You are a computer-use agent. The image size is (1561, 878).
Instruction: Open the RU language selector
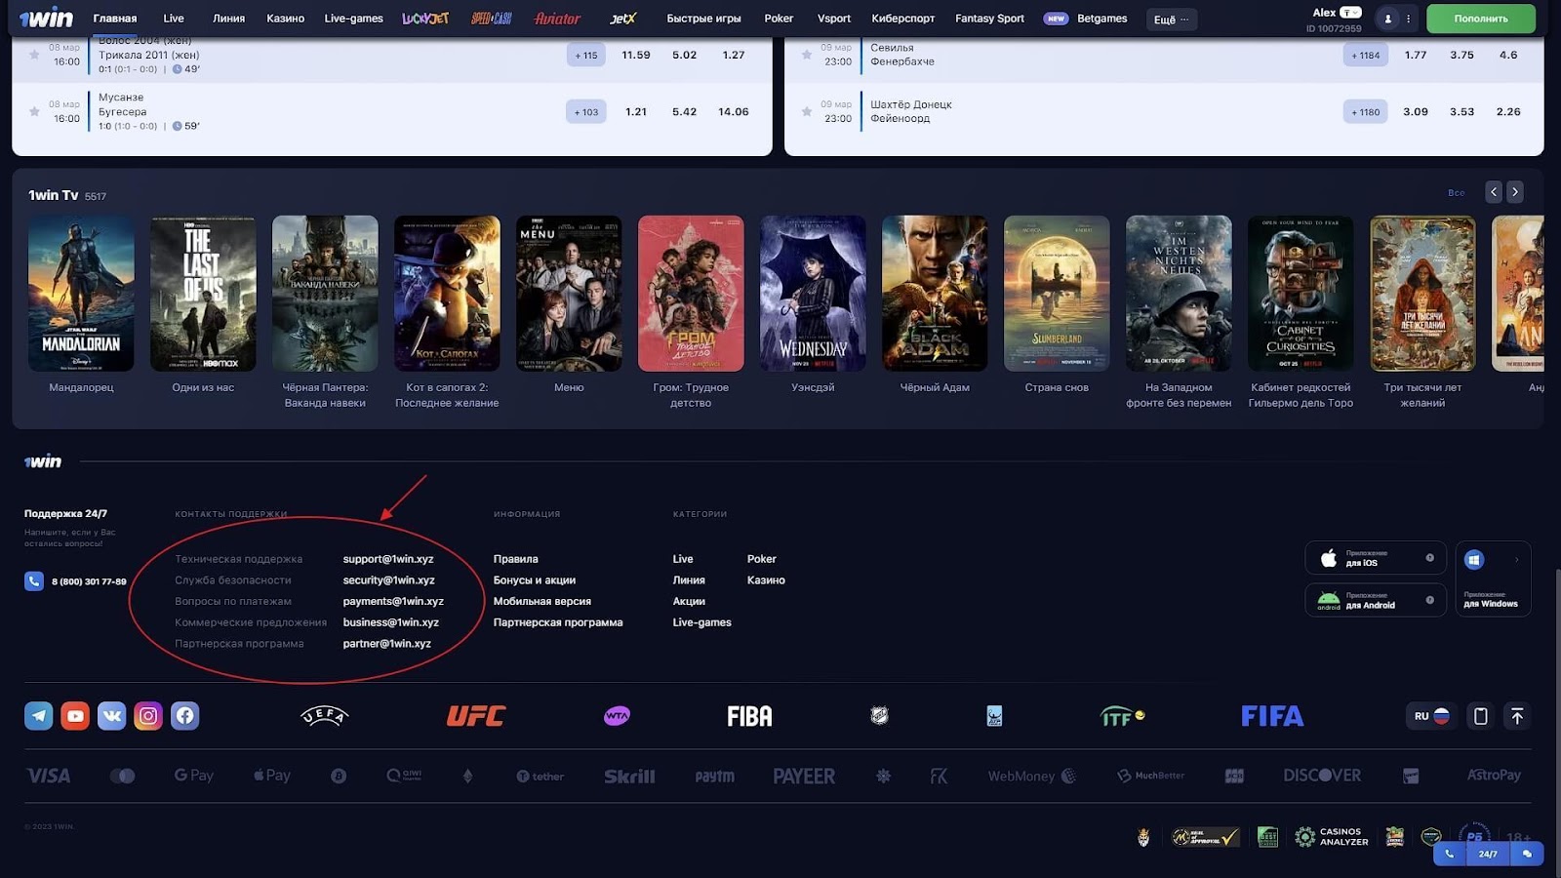[1431, 716]
